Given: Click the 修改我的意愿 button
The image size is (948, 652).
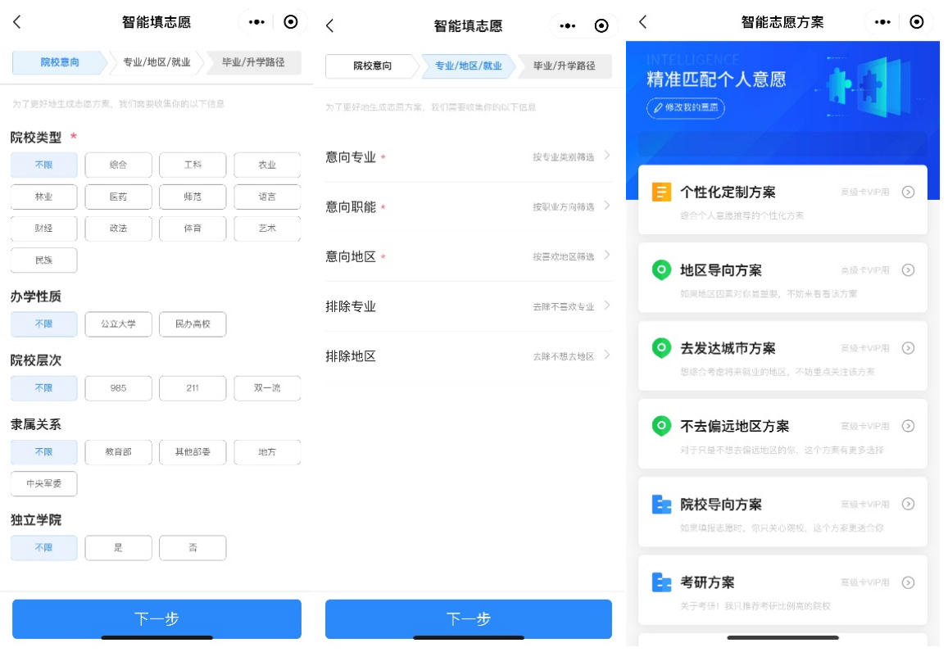Looking at the screenshot, I should pyautogui.click(x=686, y=107).
